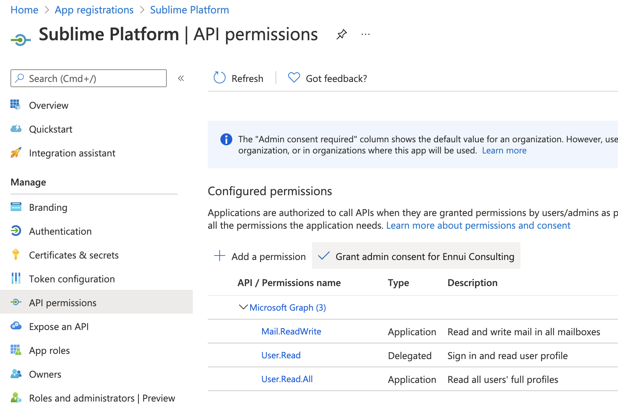Open the Authentication menu item

tap(60, 231)
